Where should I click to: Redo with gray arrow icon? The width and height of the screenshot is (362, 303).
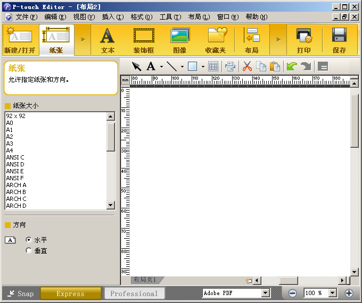[x=306, y=66]
